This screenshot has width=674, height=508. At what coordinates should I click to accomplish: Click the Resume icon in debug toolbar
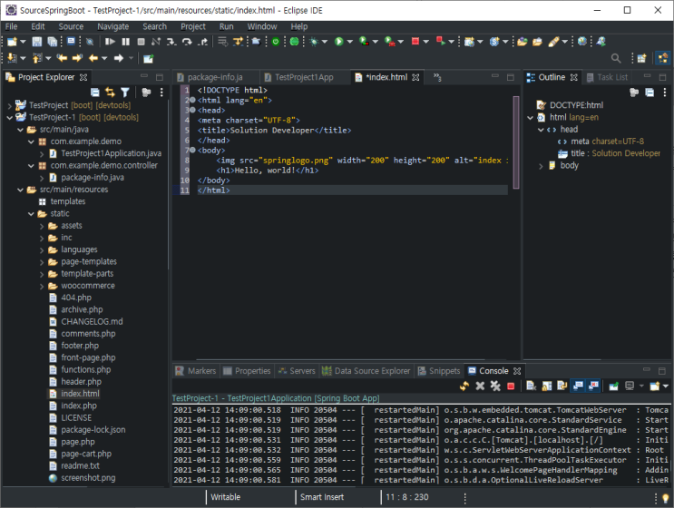(x=110, y=42)
